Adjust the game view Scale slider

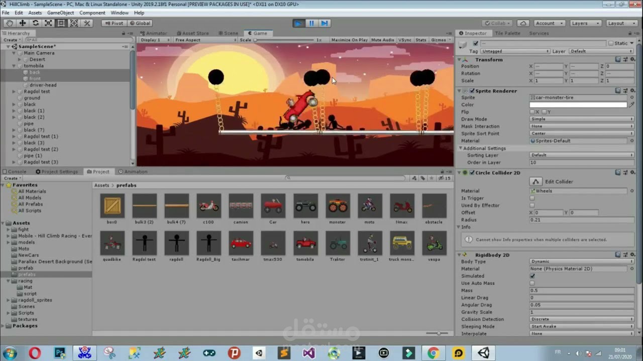point(284,40)
